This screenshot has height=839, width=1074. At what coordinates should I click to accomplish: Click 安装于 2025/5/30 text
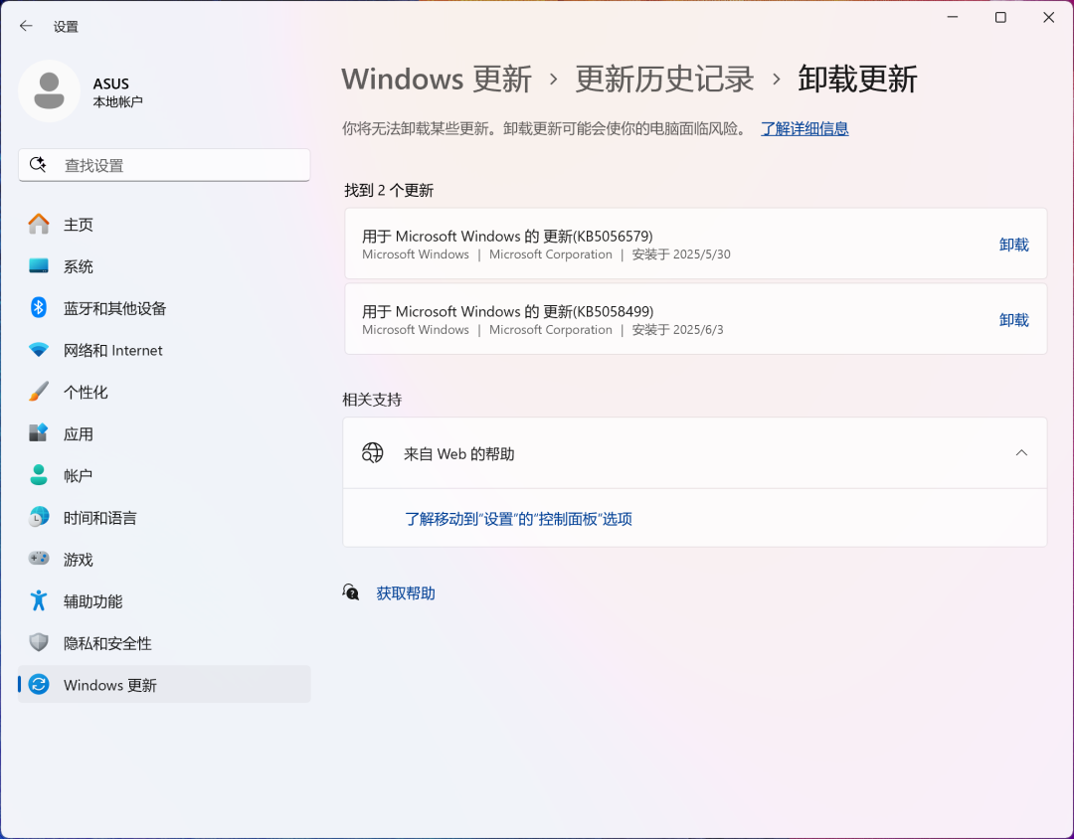click(681, 254)
